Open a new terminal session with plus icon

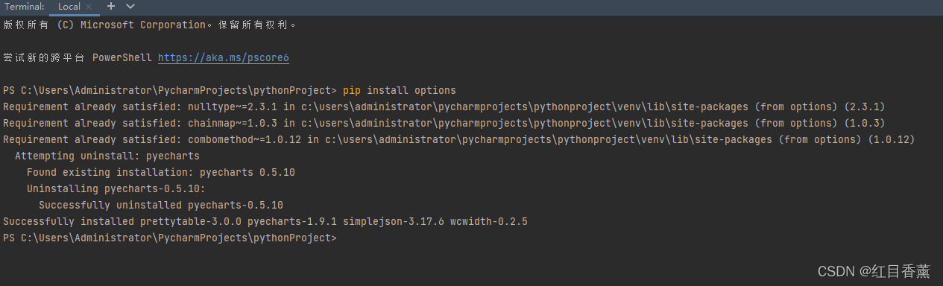[x=110, y=6]
